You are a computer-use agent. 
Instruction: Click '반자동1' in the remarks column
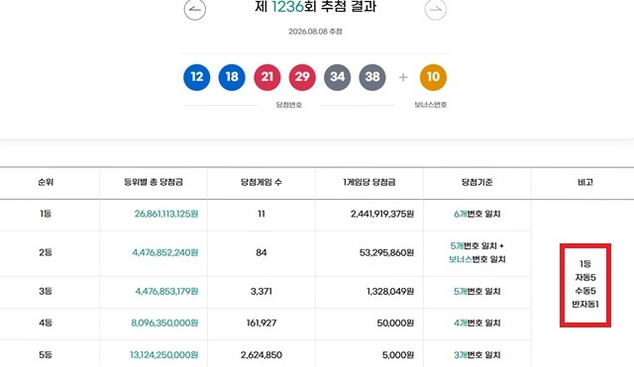(585, 304)
